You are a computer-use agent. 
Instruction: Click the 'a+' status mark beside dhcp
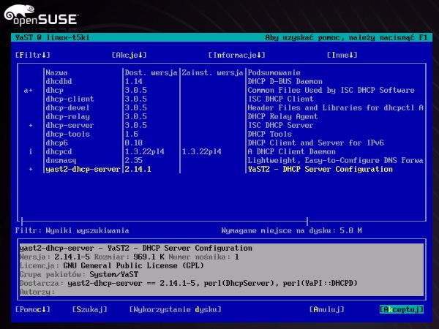pos(29,91)
